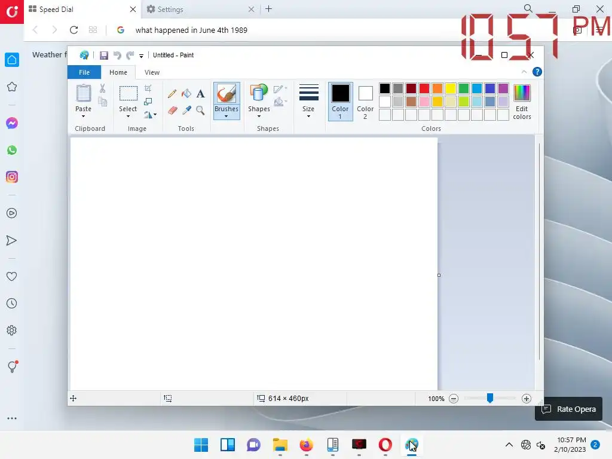Select the Fill with color bucket tool
The width and height of the screenshot is (612, 459).
pos(186,93)
